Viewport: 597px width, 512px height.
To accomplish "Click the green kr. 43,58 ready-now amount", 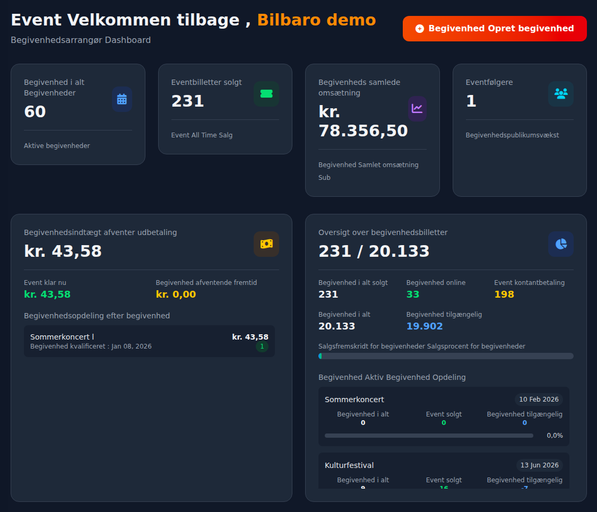I will pos(47,294).
